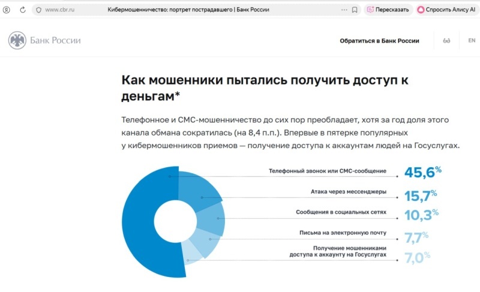Click label Письма на электронную почту
This screenshot has width=480, height=292.
coord(343,233)
